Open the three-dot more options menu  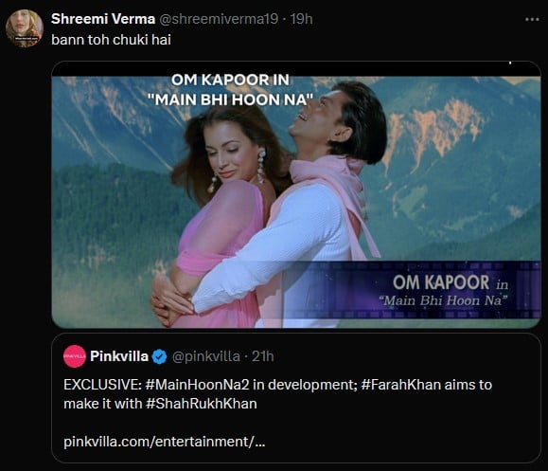532,20
